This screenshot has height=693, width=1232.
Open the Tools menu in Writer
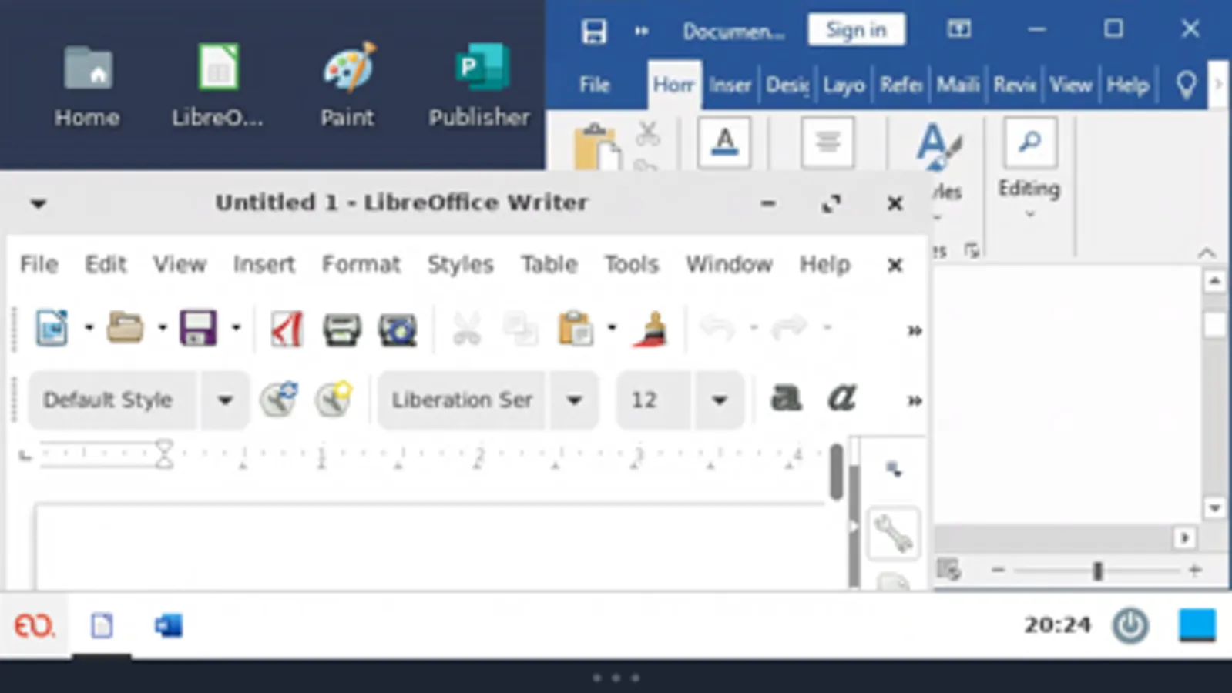[x=631, y=264]
